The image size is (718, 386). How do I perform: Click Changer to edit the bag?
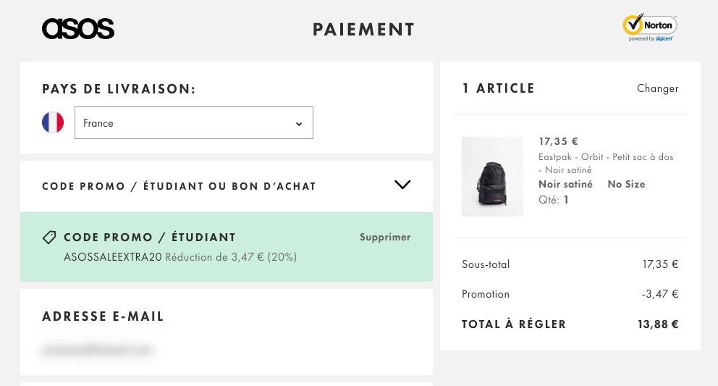[657, 88]
